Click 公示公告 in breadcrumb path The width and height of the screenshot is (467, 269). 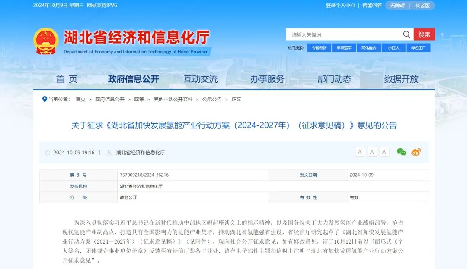[212, 99]
